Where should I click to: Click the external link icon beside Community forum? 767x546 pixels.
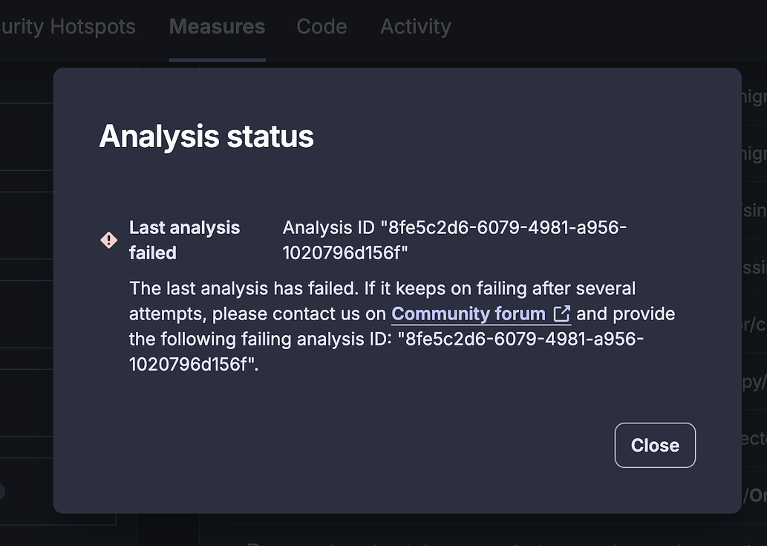coord(562,313)
